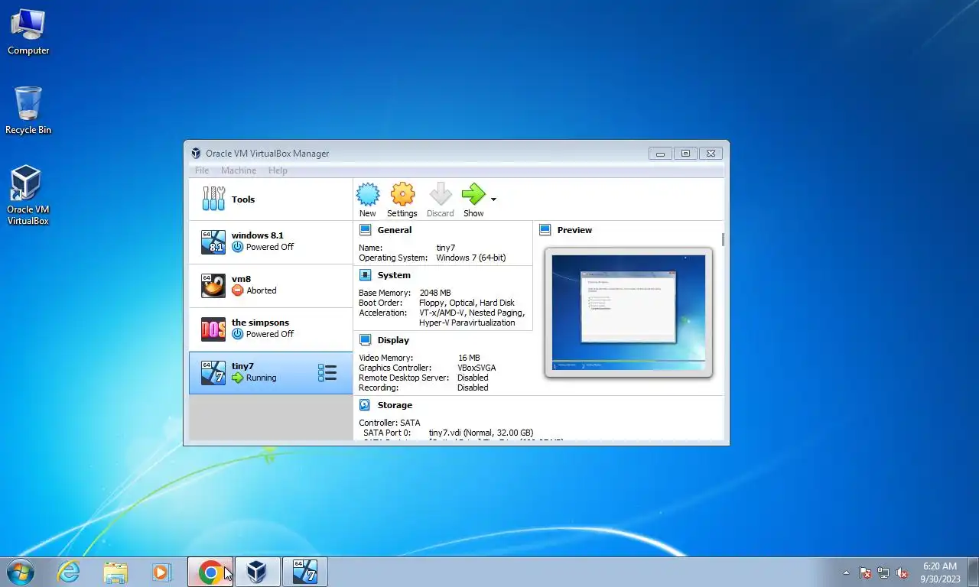
Task: Click the Boot Order value text
Action: (467, 303)
